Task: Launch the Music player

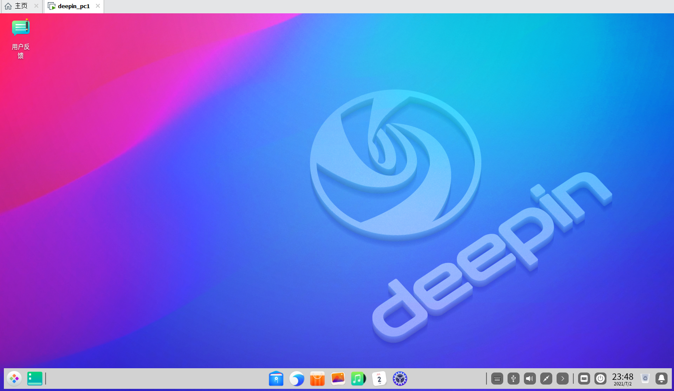Action: (358, 379)
